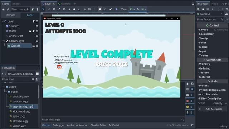Toggle AnimalStart node visibility

pyautogui.click(x=37, y=36)
